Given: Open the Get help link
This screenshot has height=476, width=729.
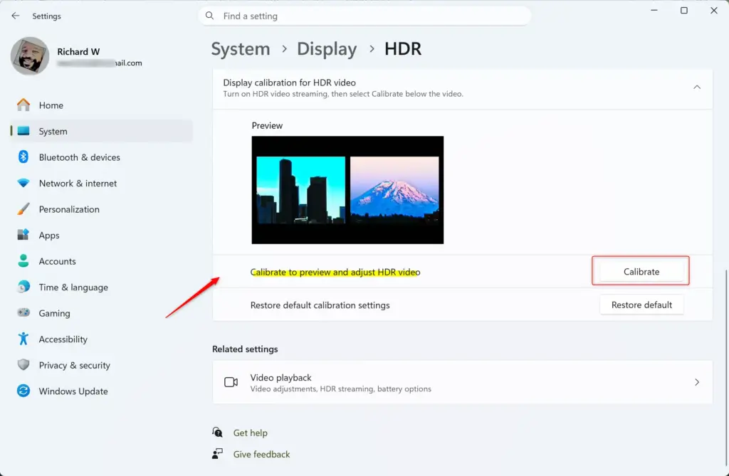Looking at the screenshot, I should (x=250, y=433).
